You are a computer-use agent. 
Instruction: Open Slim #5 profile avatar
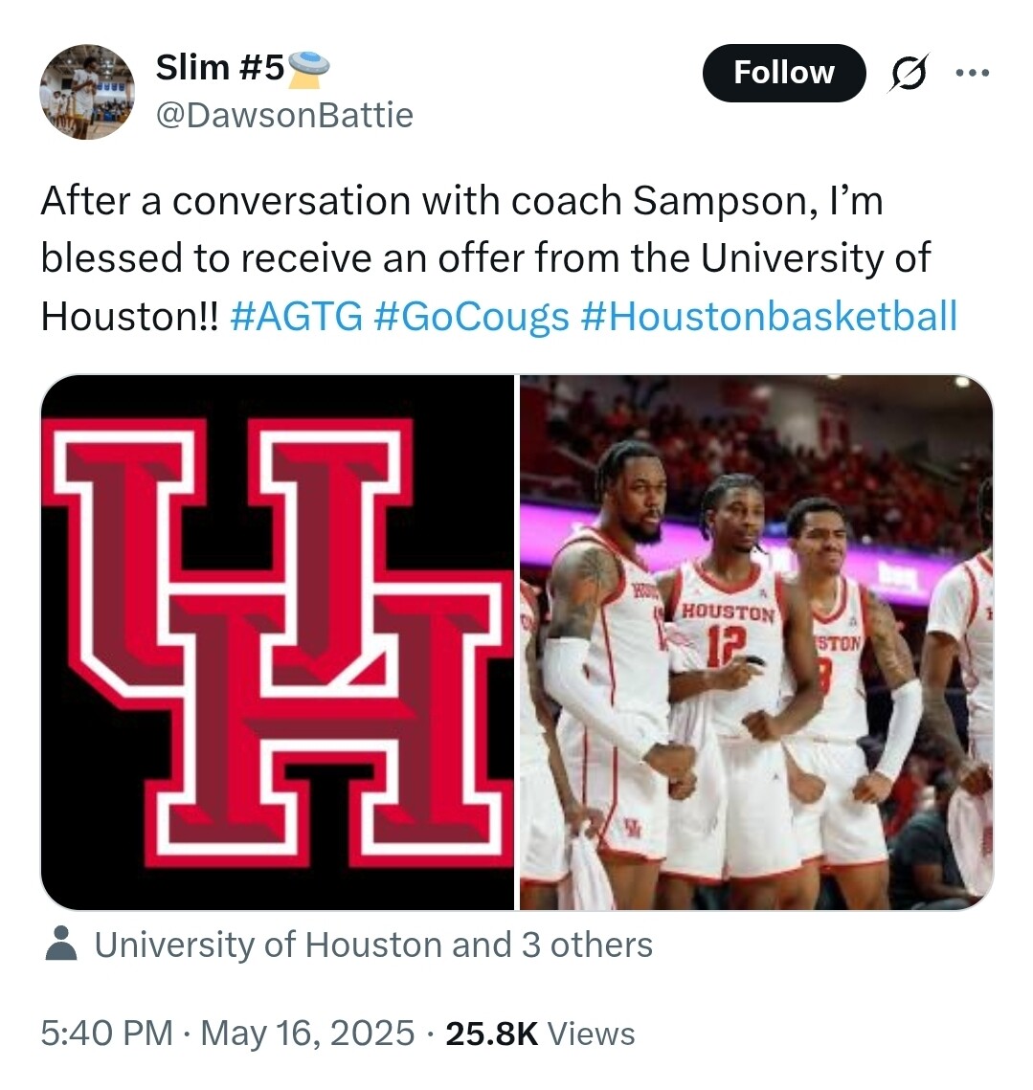click(x=87, y=92)
